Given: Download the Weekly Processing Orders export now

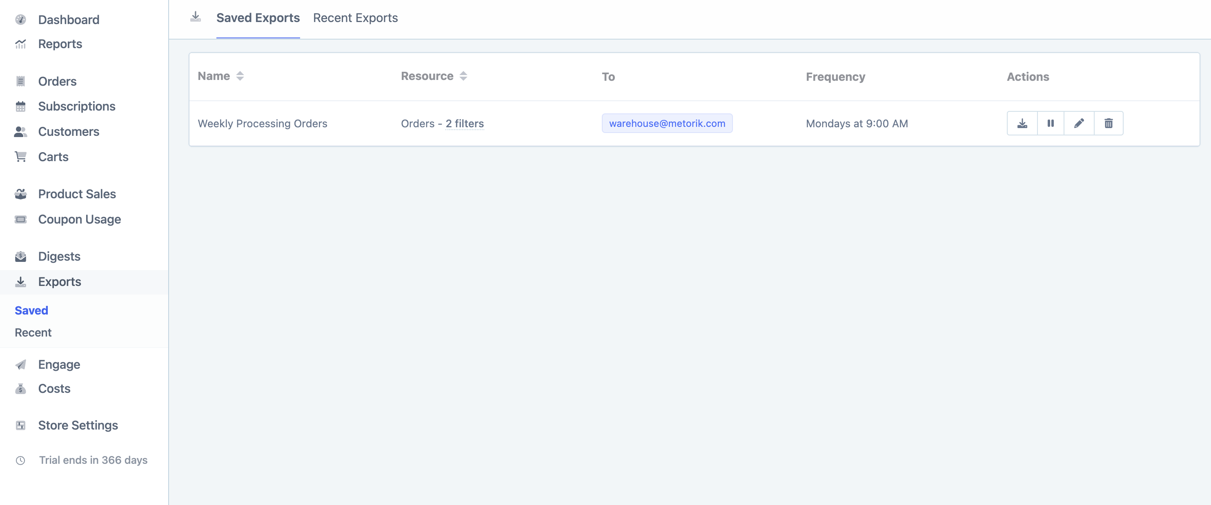Looking at the screenshot, I should pos(1022,123).
